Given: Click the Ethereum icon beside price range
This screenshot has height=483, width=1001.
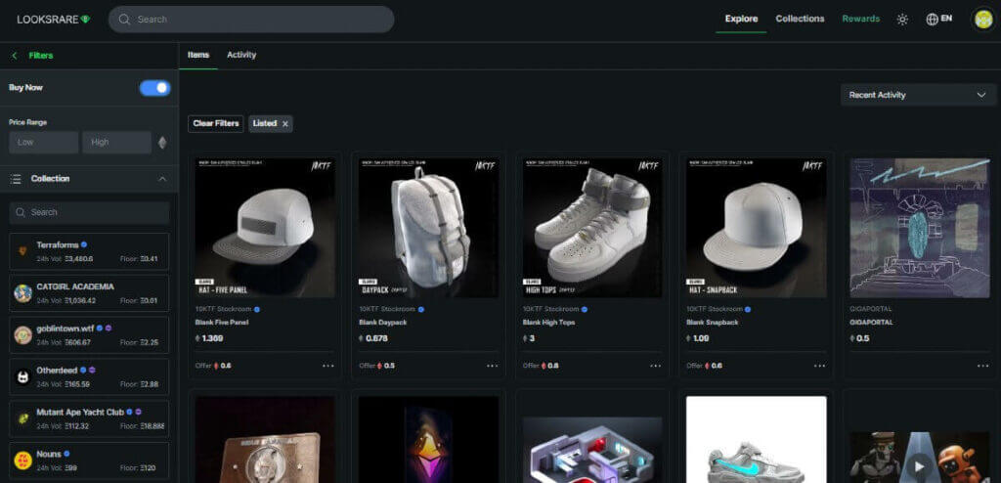Looking at the screenshot, I should click(x=162, y=143).
